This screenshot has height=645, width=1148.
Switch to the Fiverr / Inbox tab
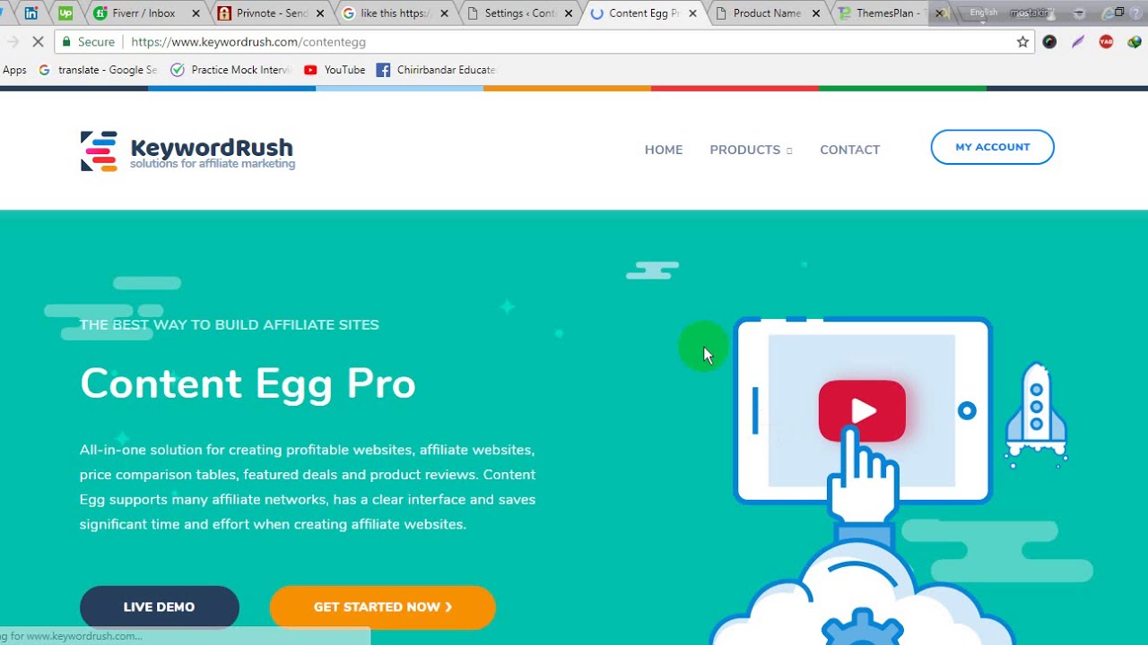[x=143, y=13]
